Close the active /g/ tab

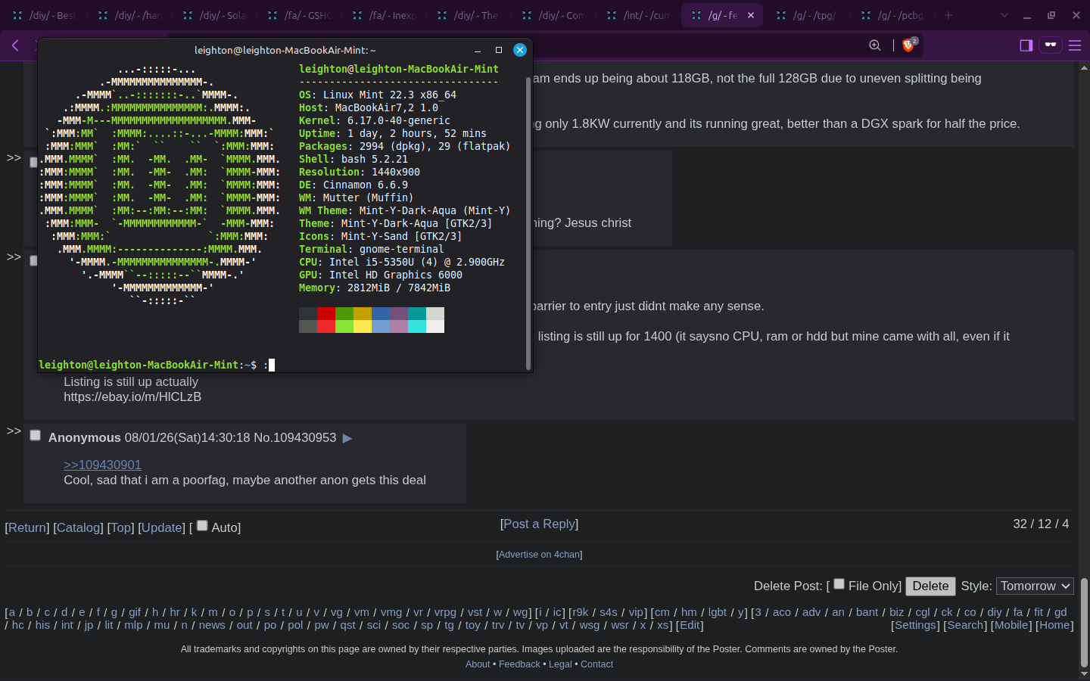click(x=751, y=15)
